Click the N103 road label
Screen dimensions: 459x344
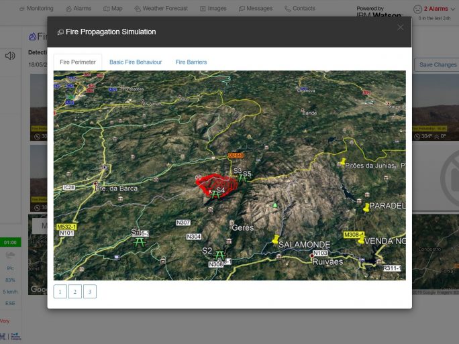click(x=320, y=253)
